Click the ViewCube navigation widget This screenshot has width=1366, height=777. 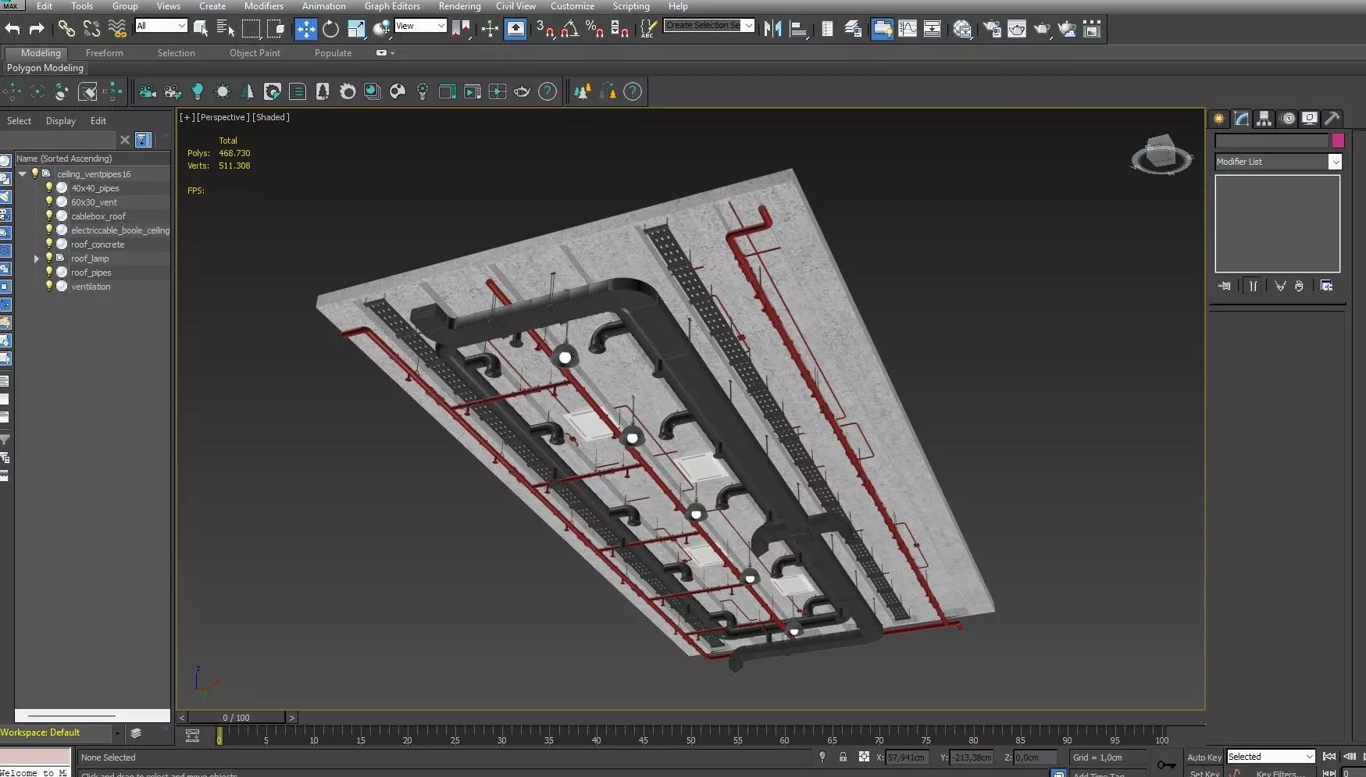click(1161, 154)
